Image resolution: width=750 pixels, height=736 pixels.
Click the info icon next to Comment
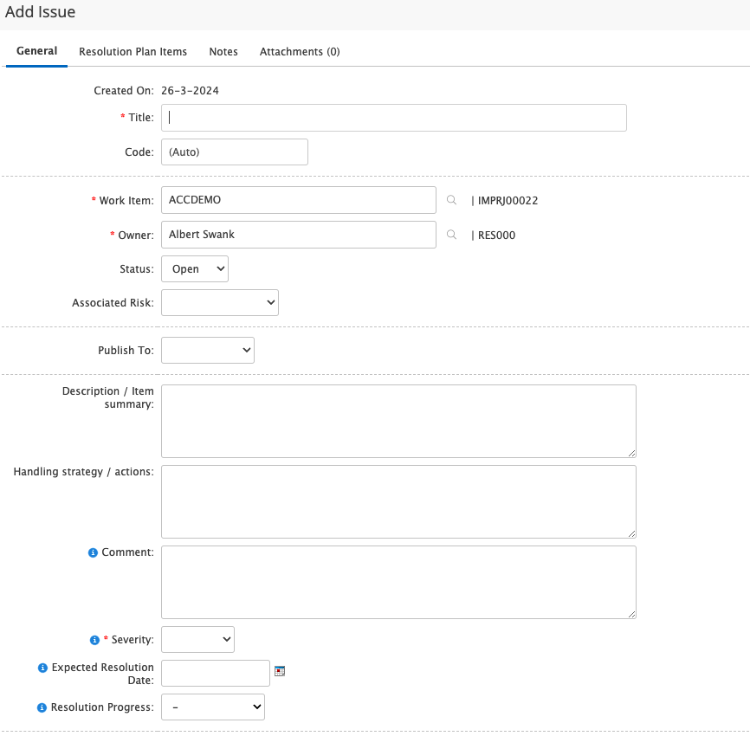click(94, 552)
